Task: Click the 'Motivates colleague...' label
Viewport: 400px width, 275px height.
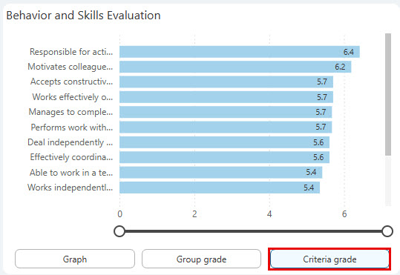Action: pos(71,67)
